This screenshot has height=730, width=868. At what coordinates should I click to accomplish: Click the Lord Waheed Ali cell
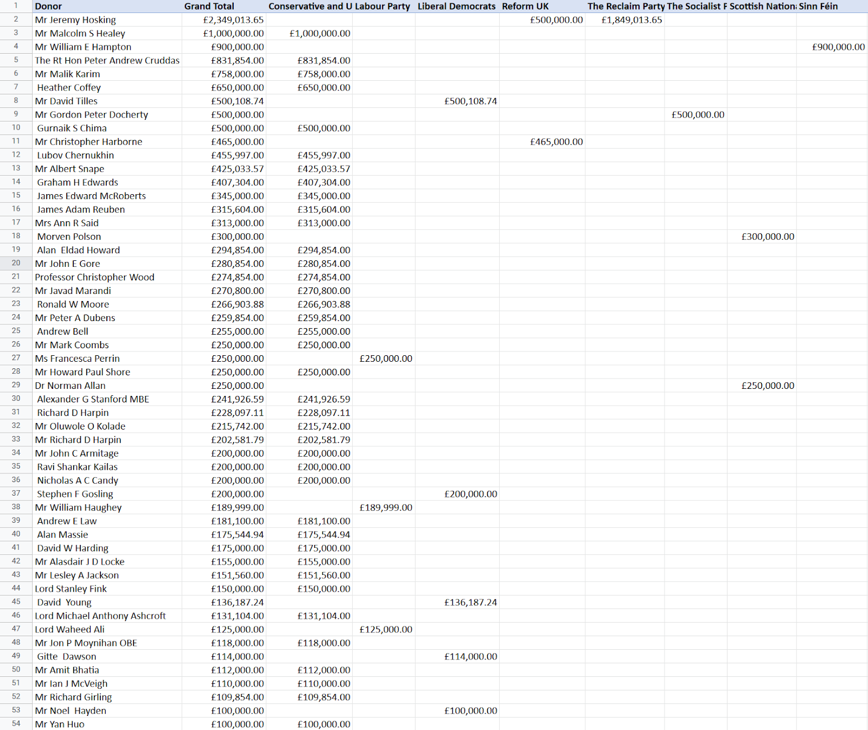coord(107,630)
